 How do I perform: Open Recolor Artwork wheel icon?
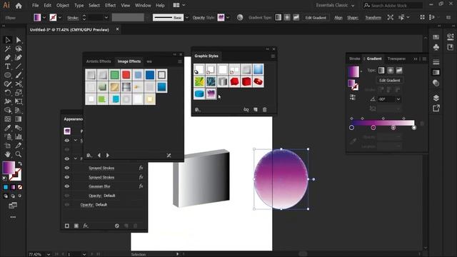240,17
